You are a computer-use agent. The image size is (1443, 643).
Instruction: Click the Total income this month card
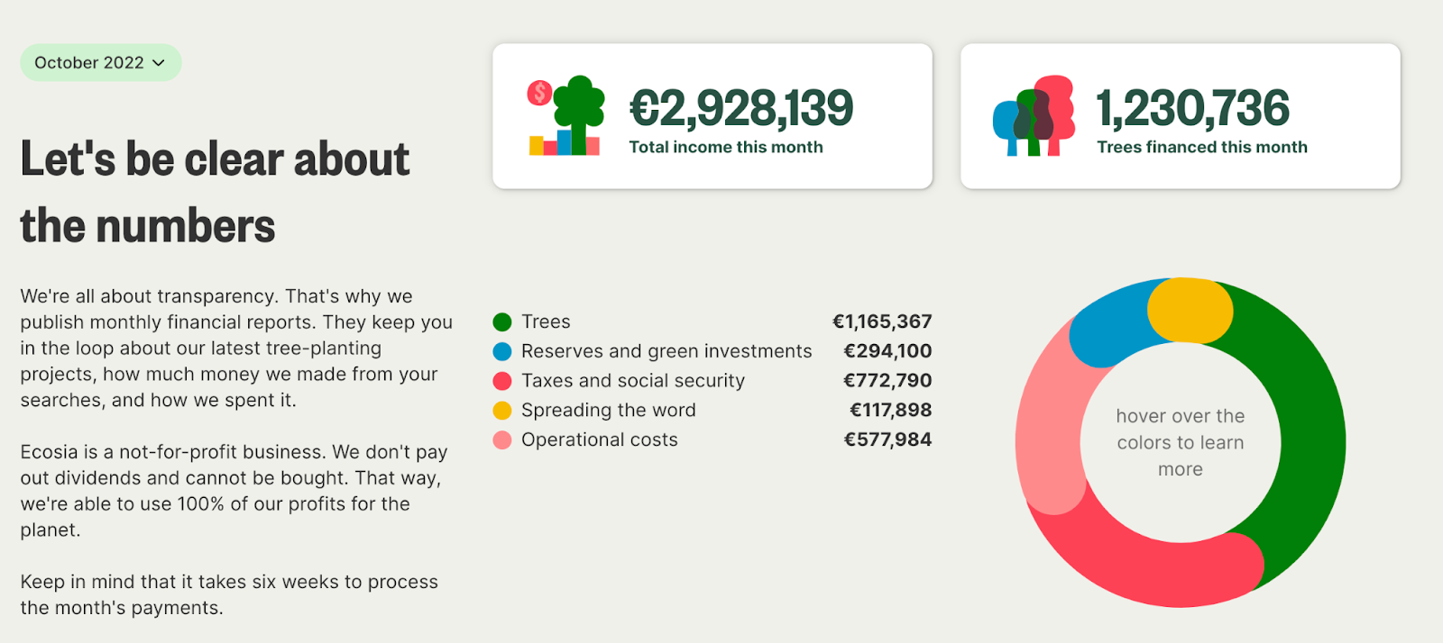point(712,116)
